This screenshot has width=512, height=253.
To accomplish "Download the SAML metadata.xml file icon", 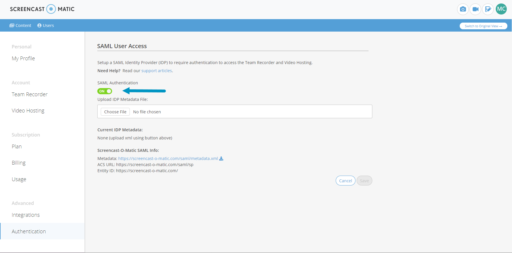I will [221, 159].
